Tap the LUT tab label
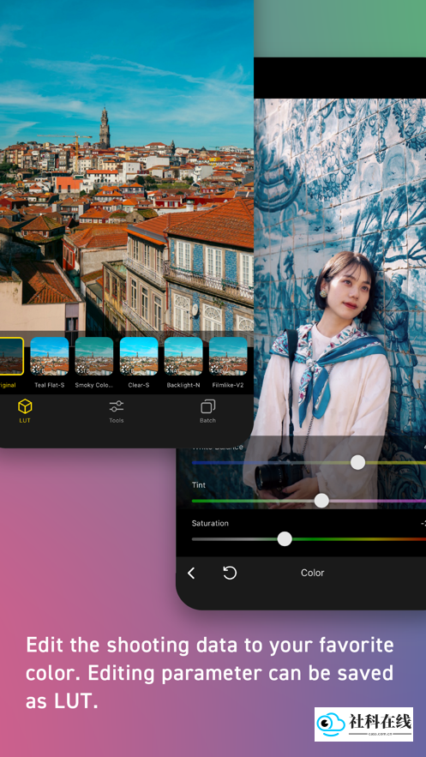Viewport: 426px width, 757px height. [x=25, y=420]
